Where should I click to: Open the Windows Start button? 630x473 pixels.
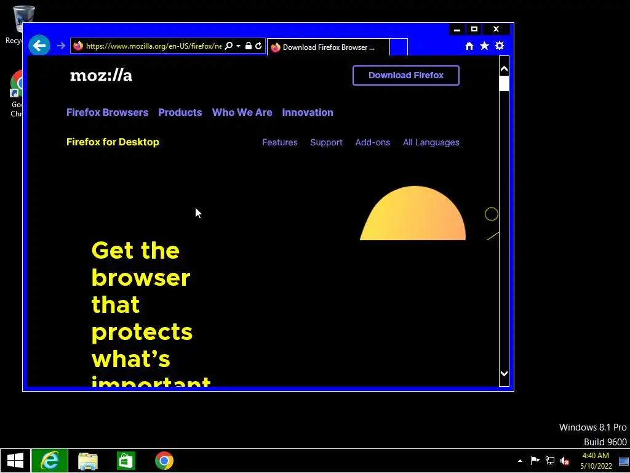pos(15,461)
